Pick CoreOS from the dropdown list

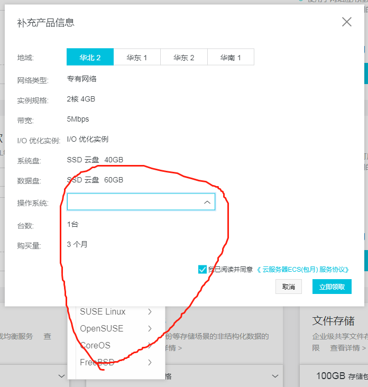click(x=95, y=345)
